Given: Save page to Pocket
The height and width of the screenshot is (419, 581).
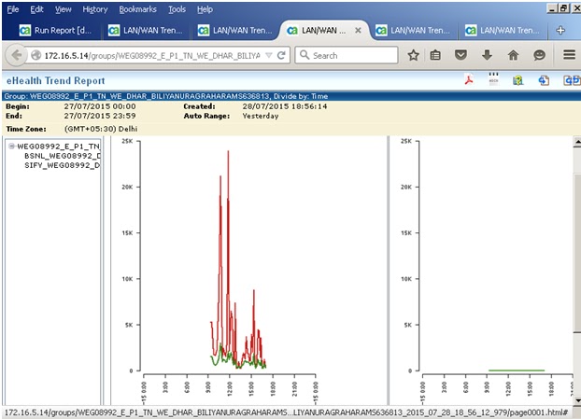Looking at the screenshot, I should coord(461,55).
